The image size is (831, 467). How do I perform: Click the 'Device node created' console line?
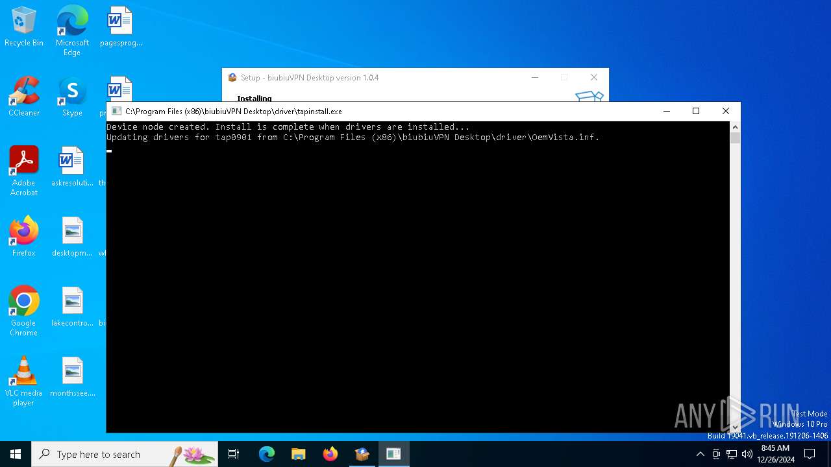click(x=288, y=127)
